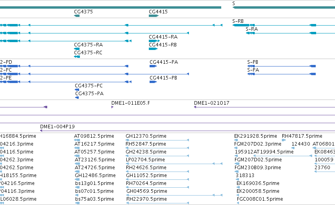This screenshot has width=335, height=205.
Task: Click BAC clone DME1-011E05.F
Action: [131, 103]
